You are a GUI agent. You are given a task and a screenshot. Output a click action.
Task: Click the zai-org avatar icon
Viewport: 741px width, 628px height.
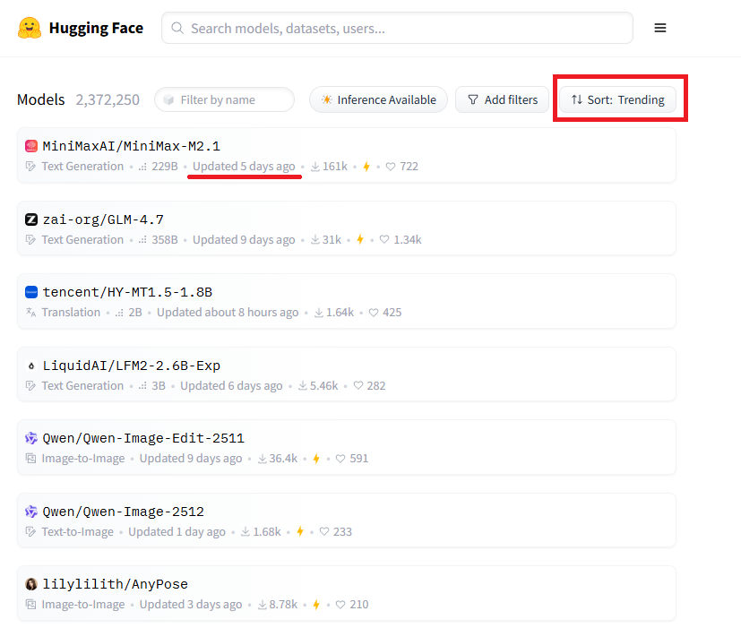pos(31,219)
